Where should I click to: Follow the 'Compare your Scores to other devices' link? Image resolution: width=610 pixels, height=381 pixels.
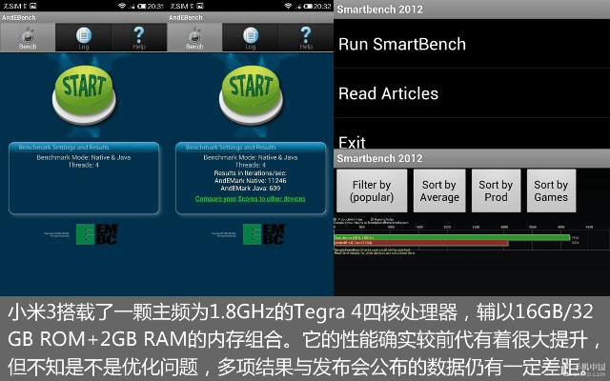pos(250,199)
